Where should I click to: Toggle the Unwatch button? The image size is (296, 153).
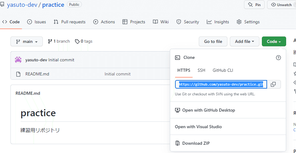pos(281,5)
